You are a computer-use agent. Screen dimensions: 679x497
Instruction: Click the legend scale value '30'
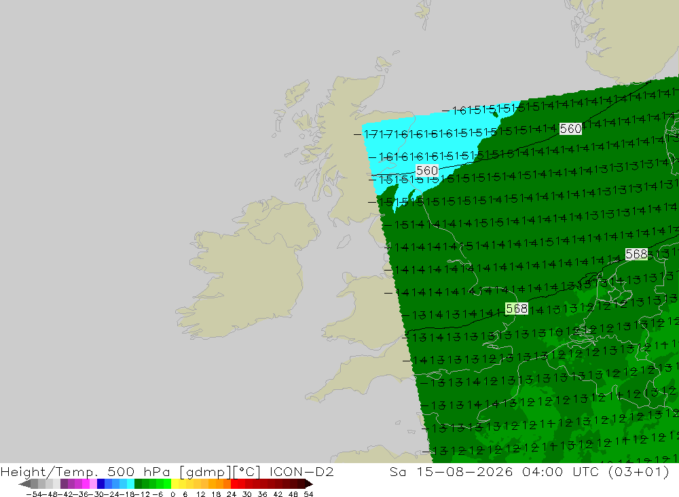pyautogui.click(x=247, y=494)
